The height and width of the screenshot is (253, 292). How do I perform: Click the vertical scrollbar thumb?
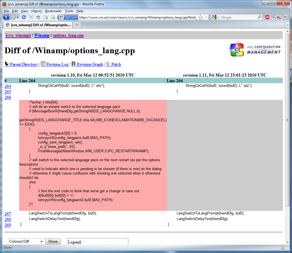pos(288,120)
